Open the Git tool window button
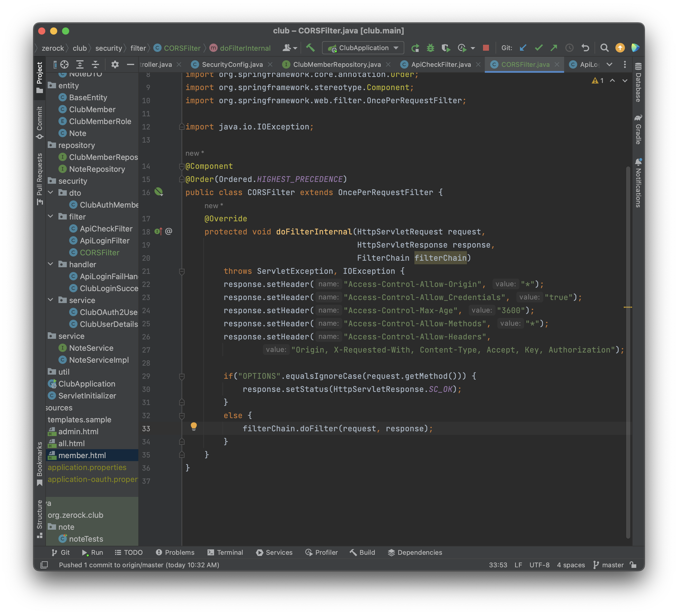The width and height of the screenshot is (678, 615). (61, 552)
